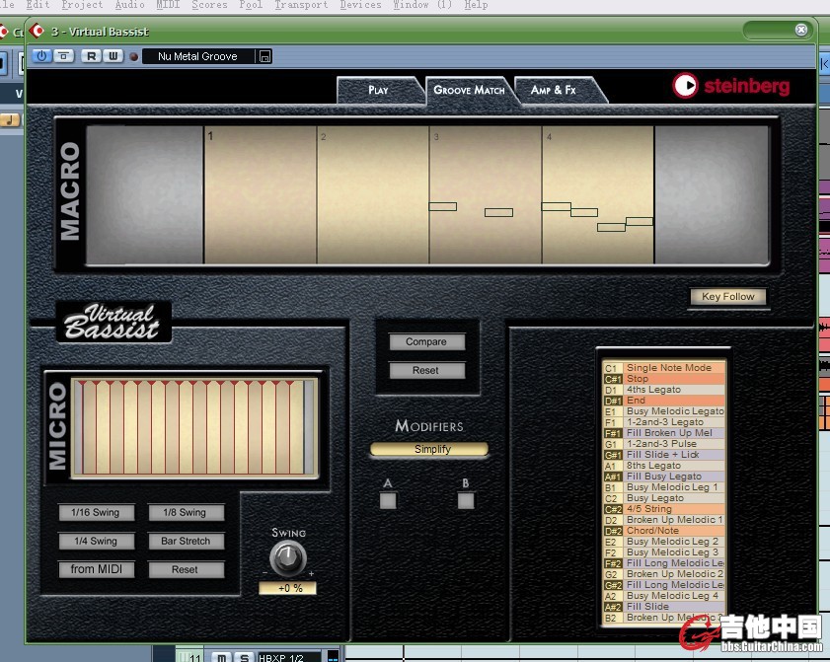Enable Write automation (W) button
The width and height of the screenshot is (830, 662).
tap(113, 56)
